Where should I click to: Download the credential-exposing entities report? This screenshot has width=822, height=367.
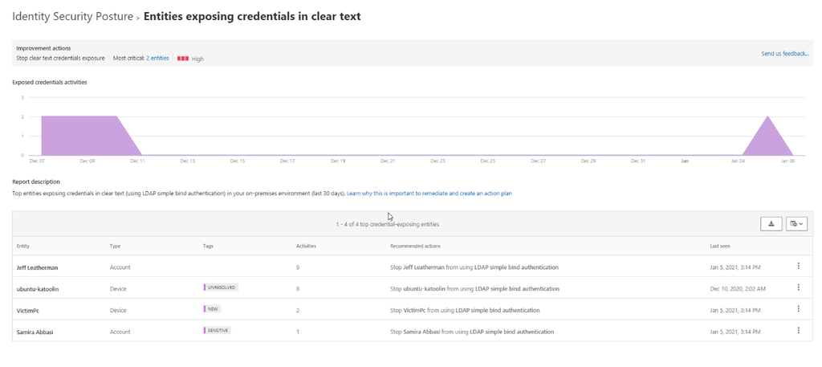[x=771, y=224]
